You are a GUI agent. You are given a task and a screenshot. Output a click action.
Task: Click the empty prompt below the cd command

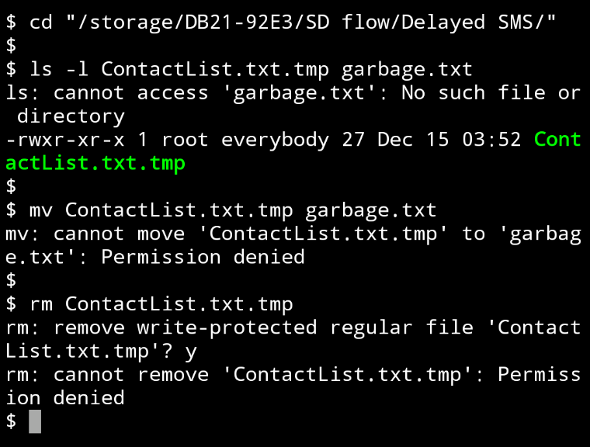pos(11,46)
